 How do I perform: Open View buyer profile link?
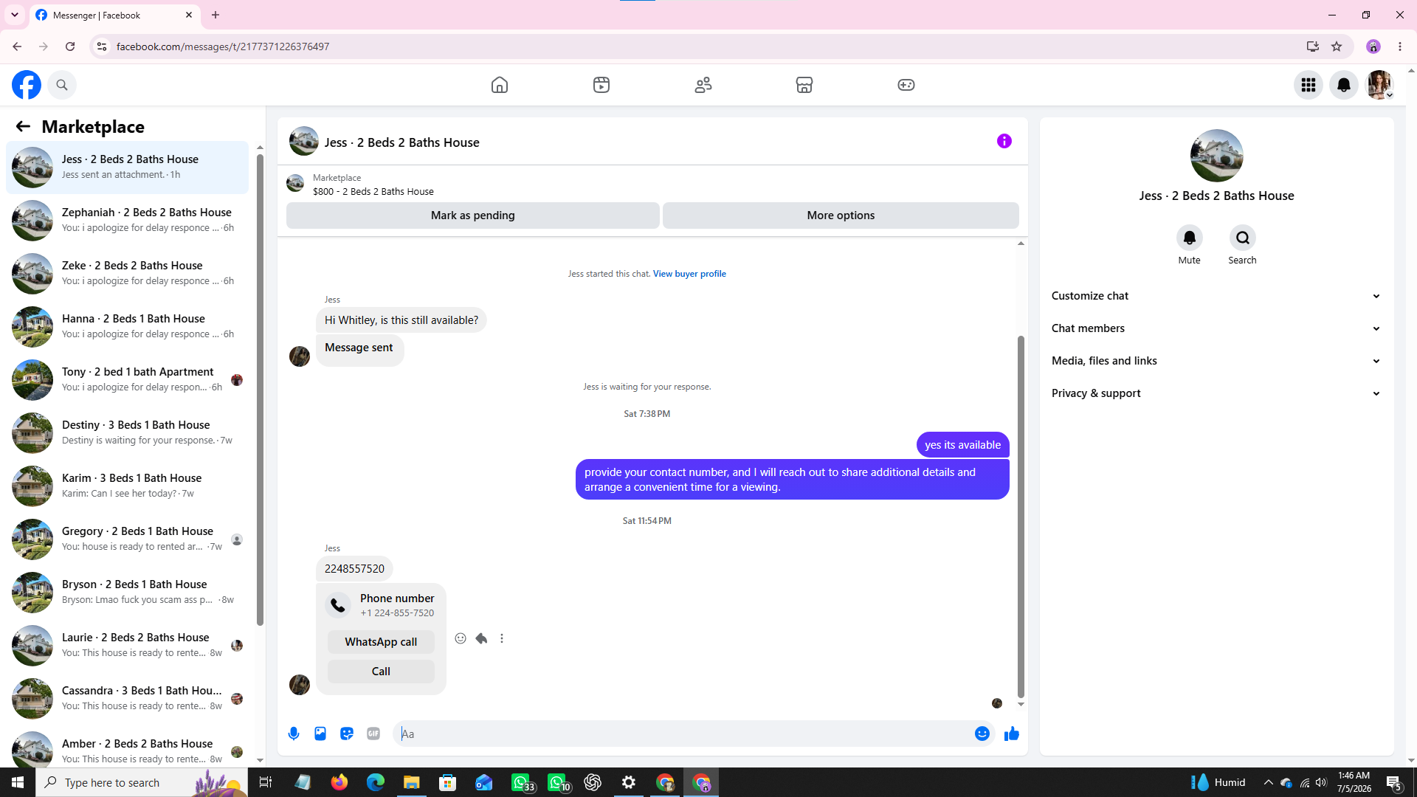point(689,274)
